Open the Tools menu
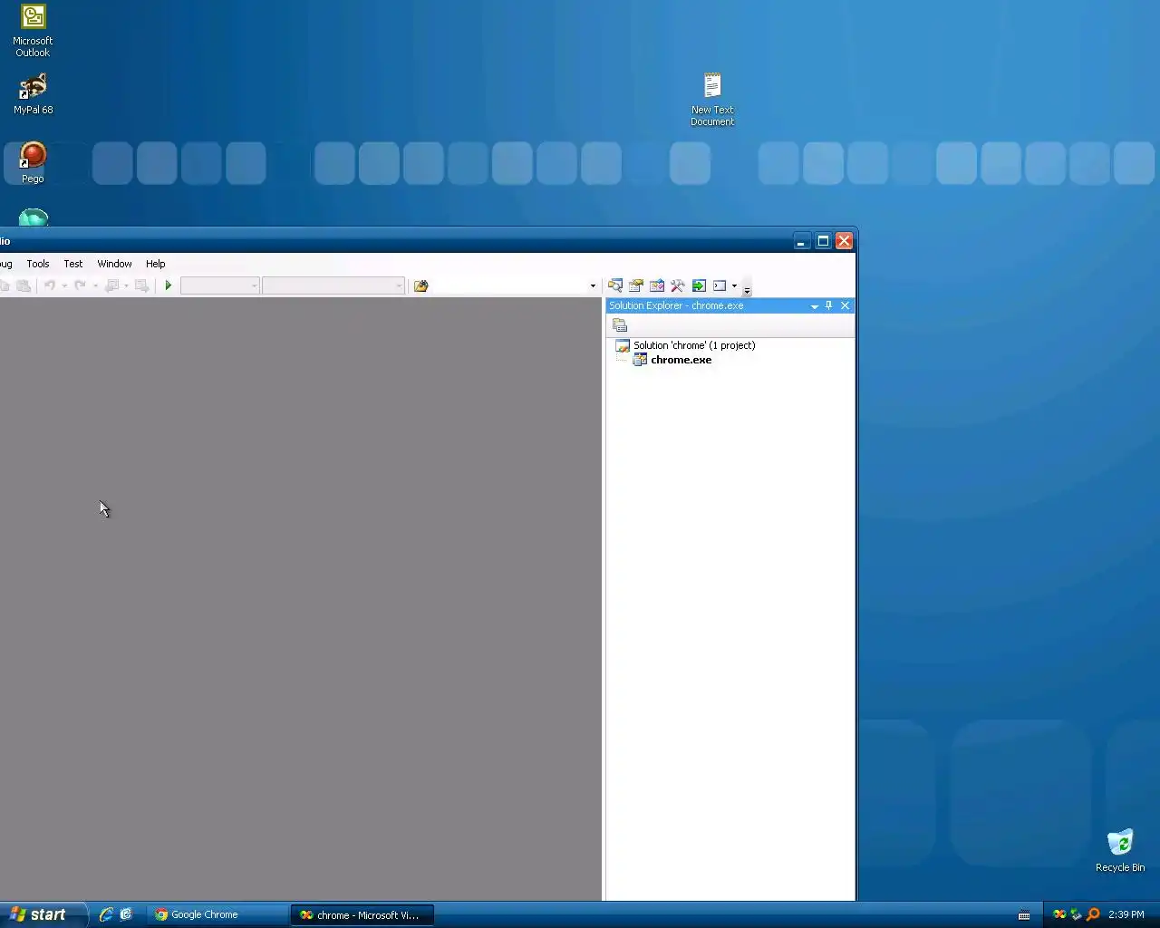This screenshot has width=1160, height=928. [x=38, y=264]
